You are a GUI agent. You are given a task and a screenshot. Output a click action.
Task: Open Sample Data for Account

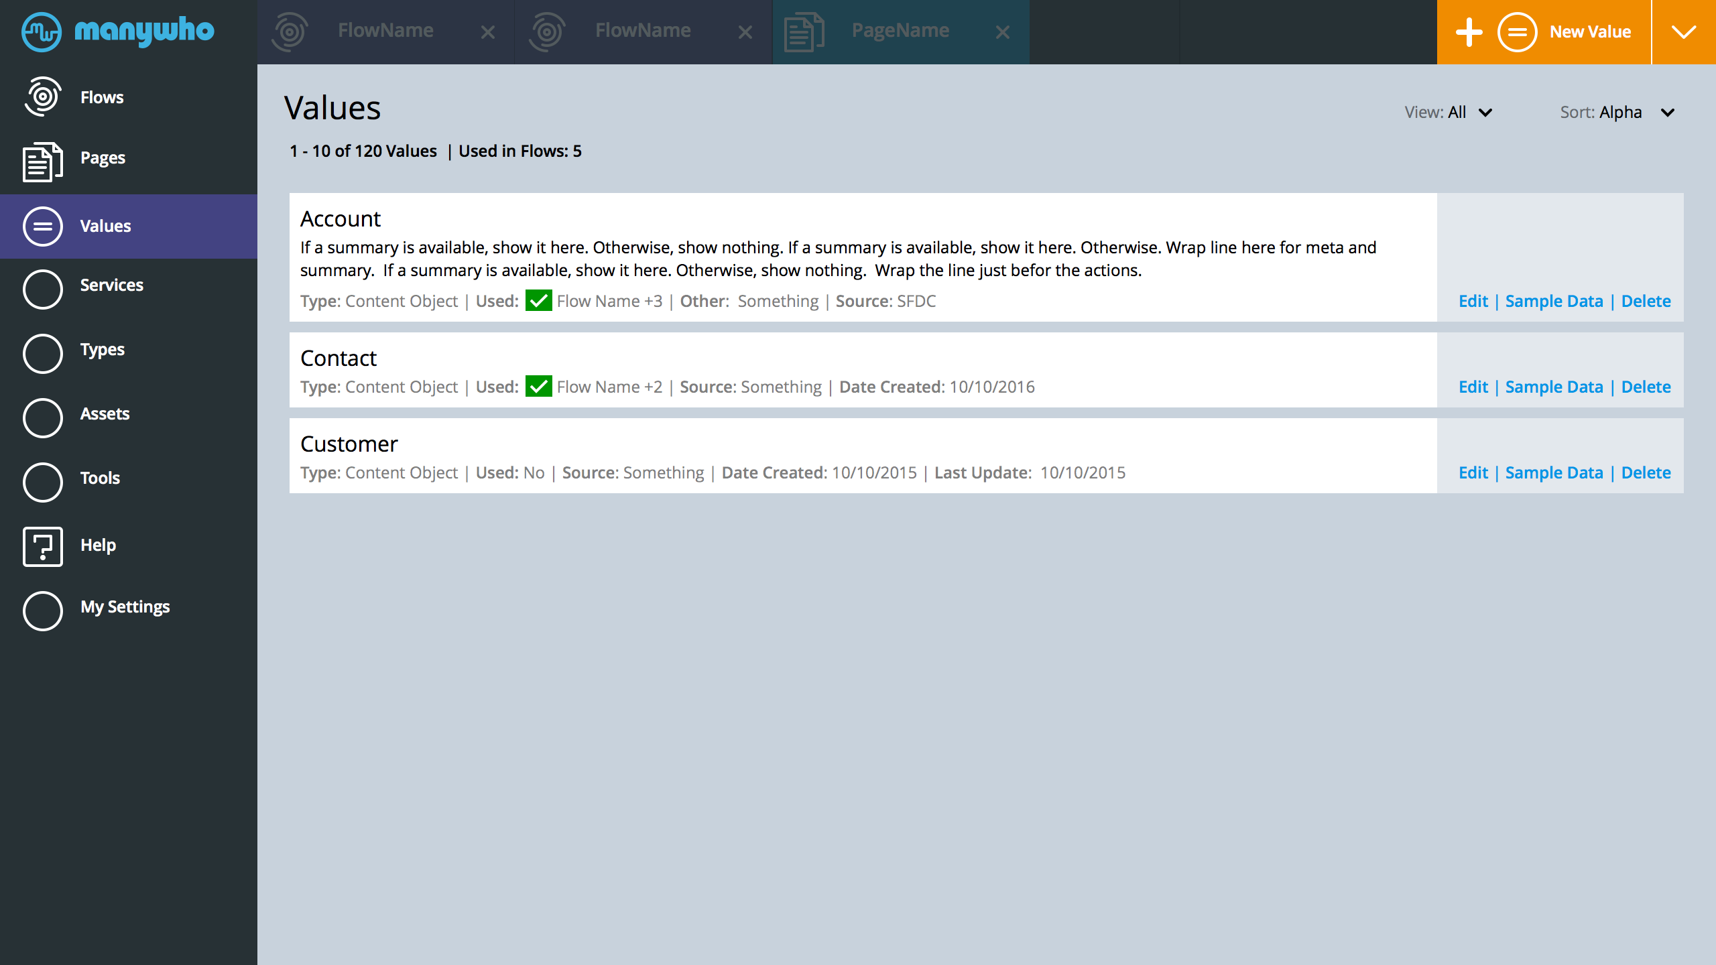1554,301
